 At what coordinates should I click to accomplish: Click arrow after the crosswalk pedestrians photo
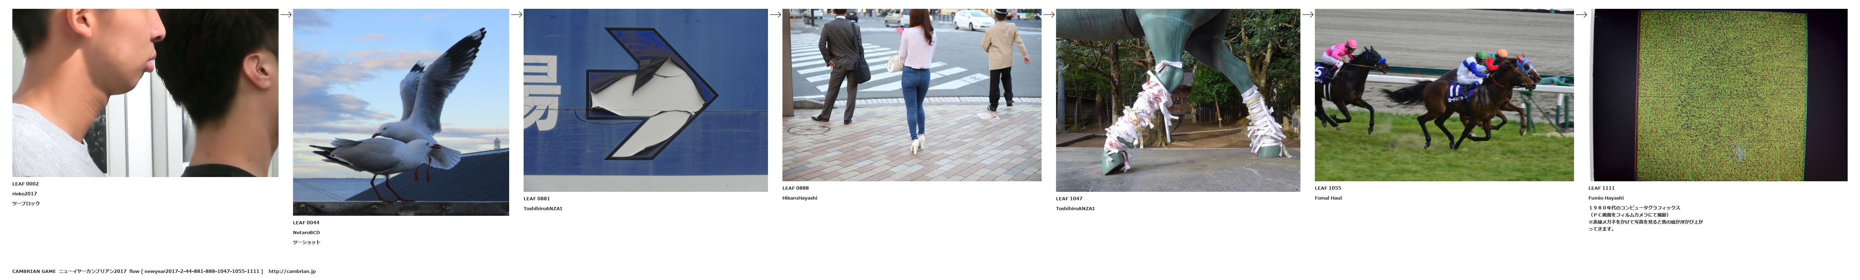tap(1048, 14)
